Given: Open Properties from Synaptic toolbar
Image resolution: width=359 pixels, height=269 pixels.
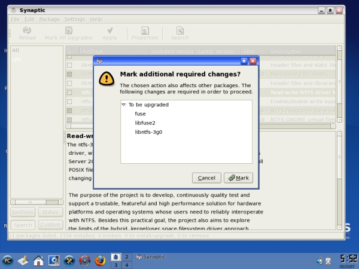Looking at the screenshot, I should (x=145, y=33).
